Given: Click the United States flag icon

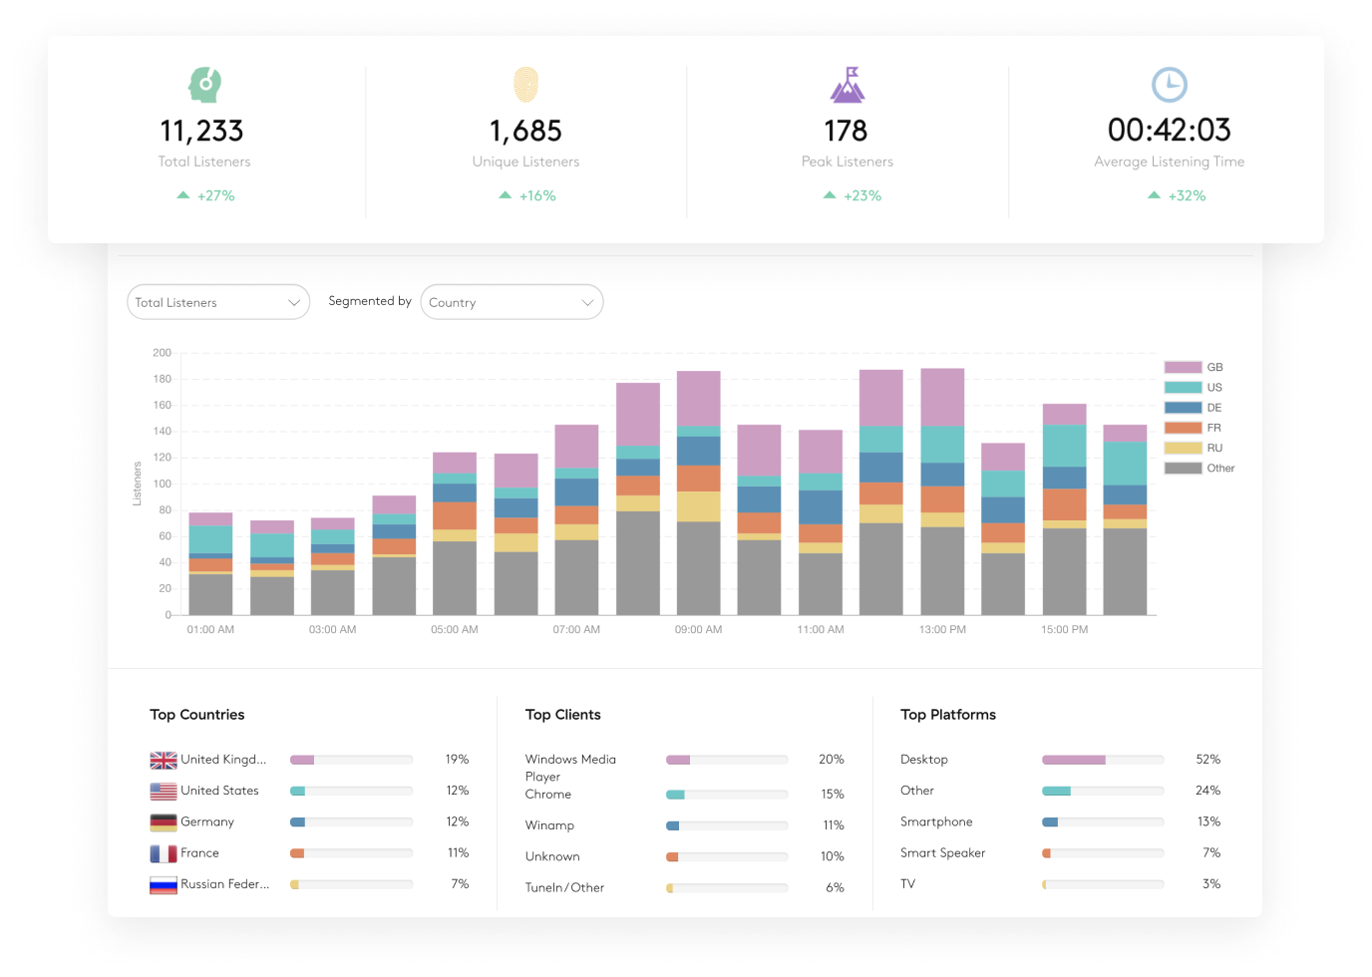Looking at the screenshot, I should (x=164, y=791).
